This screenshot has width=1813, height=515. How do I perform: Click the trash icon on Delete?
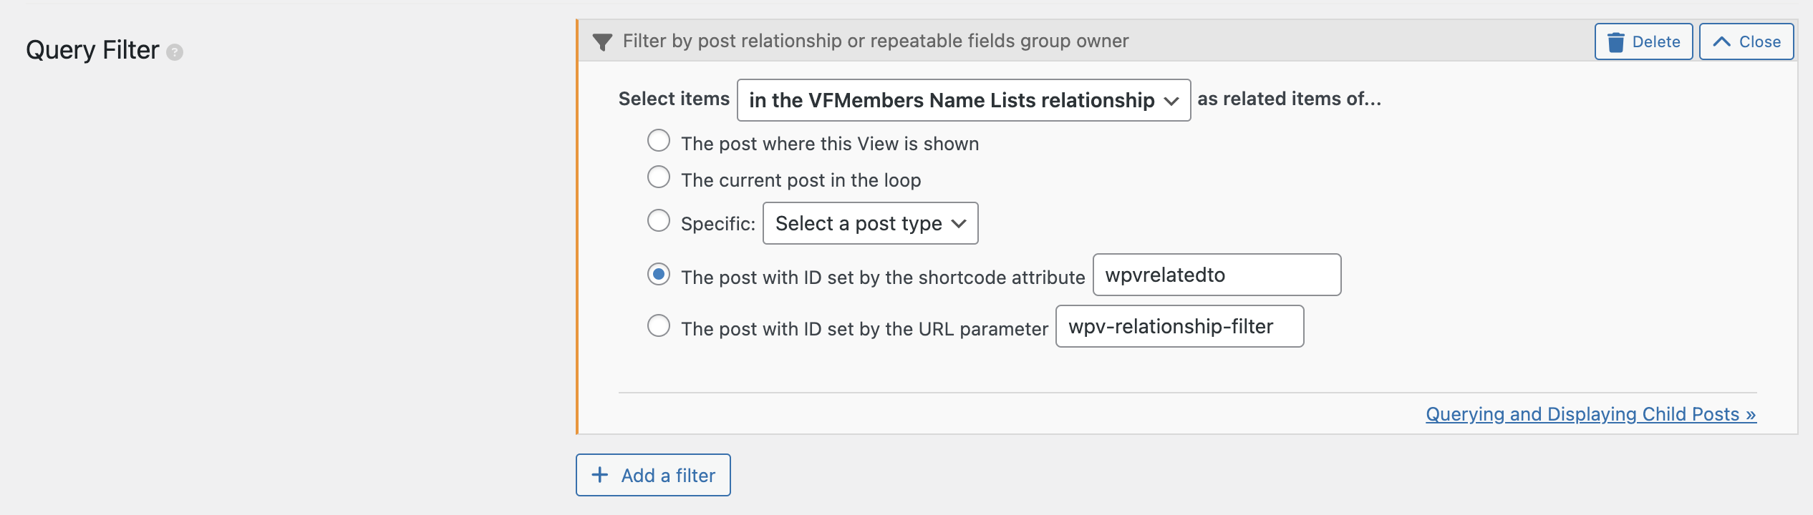click(x=1616, y=42)
